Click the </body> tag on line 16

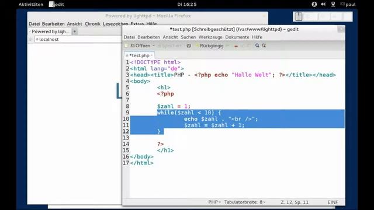point(141,157)
